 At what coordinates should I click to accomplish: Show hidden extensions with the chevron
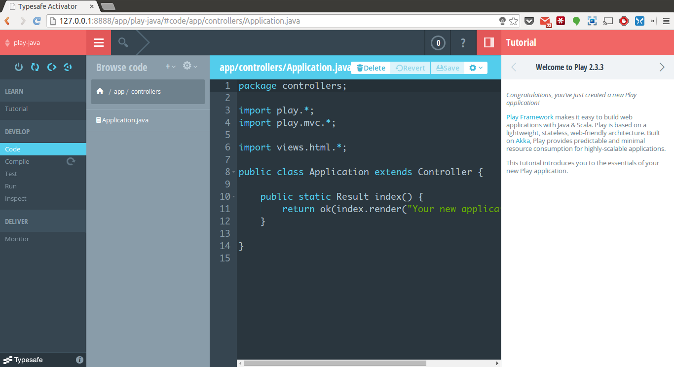coord(653,21)
